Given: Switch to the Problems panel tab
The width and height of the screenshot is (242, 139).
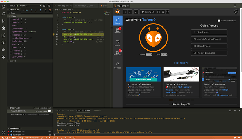Looking at the screenshot, I should click(x=60, y=110).
